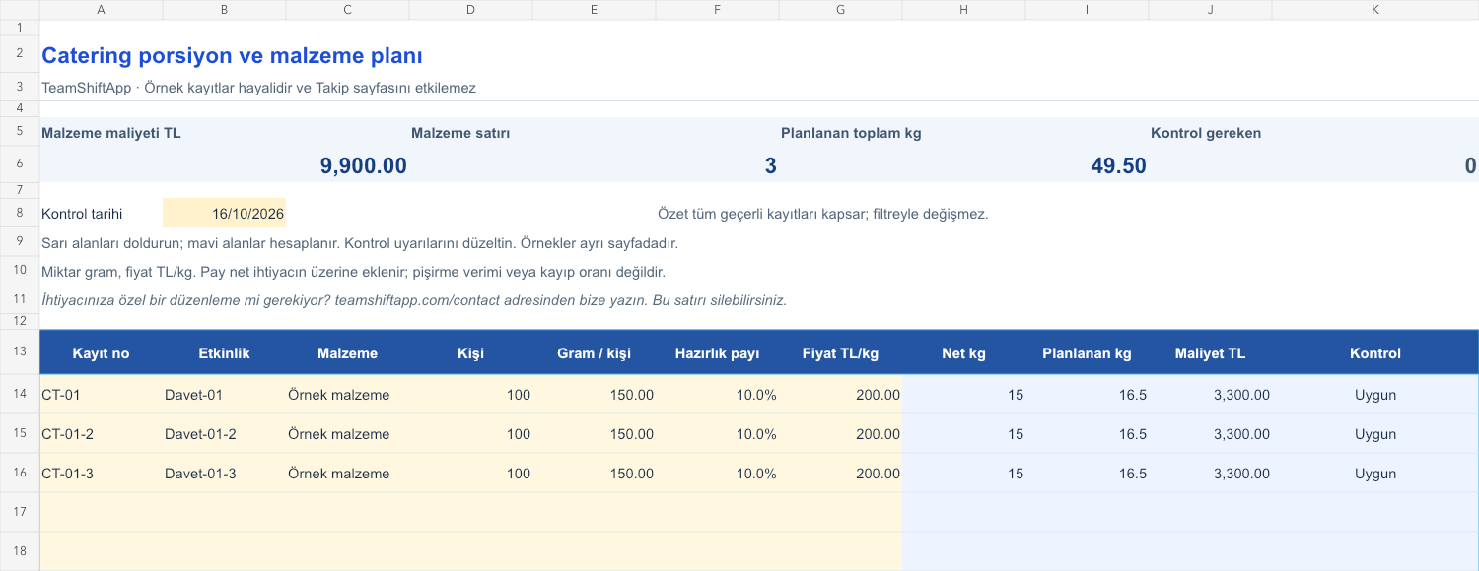Viewport: 1479px width, 571px height.
Task: Select column E header
Action: coord(594,10)
